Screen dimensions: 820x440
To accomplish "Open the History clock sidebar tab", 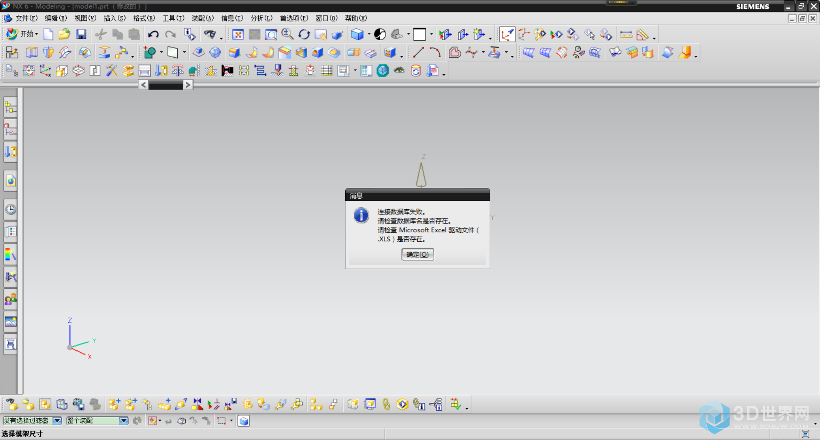I will (10, 209).
